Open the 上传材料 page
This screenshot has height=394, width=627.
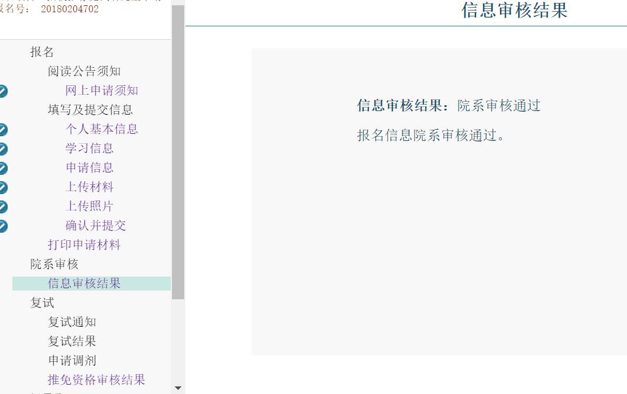click(89, 187)
